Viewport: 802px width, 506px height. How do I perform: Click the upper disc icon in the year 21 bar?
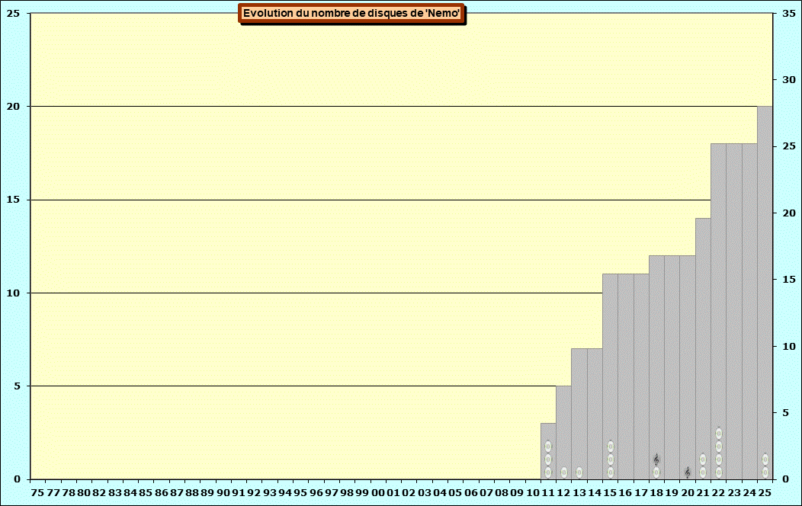(x=703, y=460)
